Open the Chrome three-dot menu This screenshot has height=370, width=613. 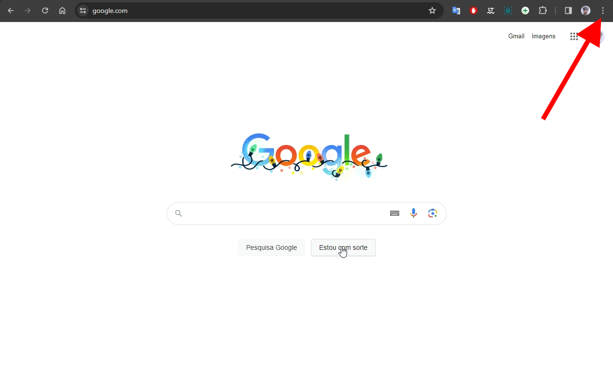(603, 11)
